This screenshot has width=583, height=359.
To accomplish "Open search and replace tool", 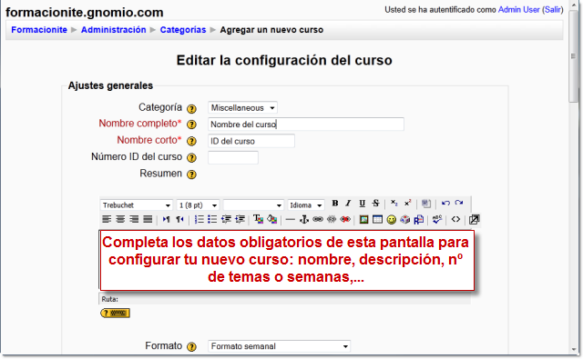I will [x=419, y=220].
